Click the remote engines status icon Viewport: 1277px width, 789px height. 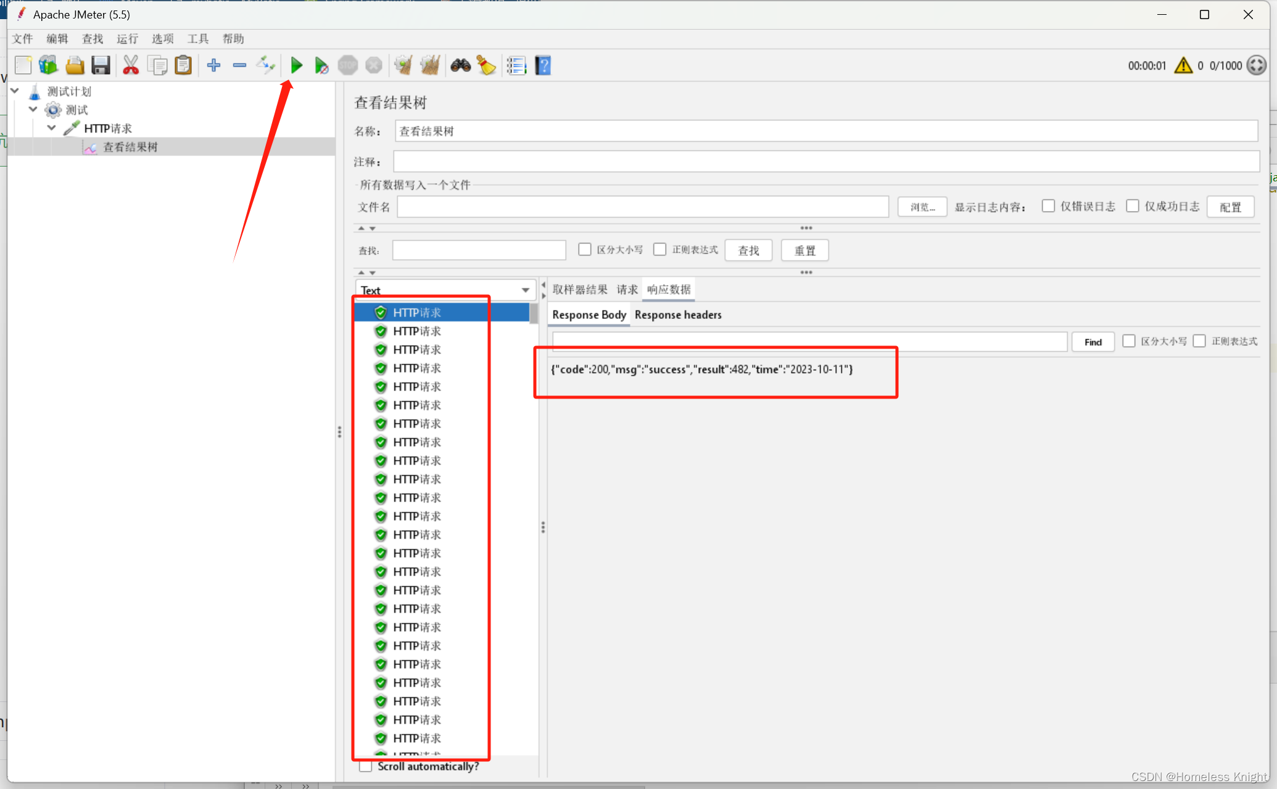point(1257,65)
